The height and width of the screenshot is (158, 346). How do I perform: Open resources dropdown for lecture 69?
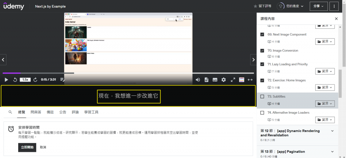(x=325, y=42)
